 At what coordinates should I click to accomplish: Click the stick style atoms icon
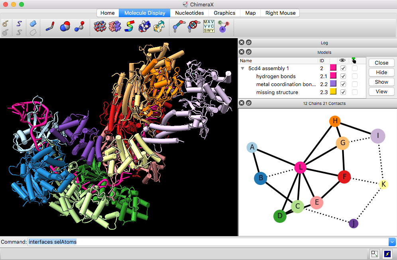point(50,27)
